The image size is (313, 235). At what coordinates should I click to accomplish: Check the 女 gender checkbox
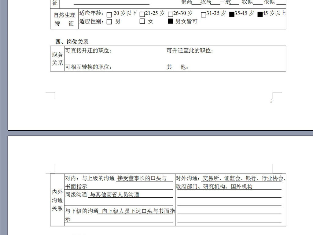(142, 21)
